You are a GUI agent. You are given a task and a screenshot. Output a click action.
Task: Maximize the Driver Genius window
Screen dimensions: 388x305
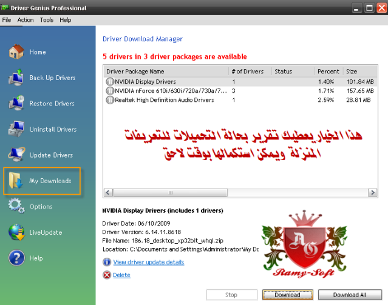369,8
